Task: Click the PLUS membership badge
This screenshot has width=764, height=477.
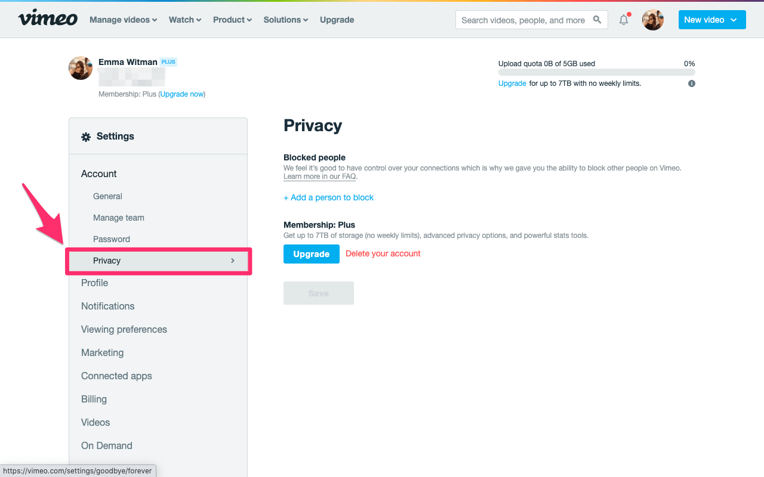Action: [168, 62]
